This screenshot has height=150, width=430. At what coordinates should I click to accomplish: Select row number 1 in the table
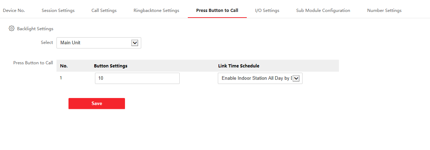(x=61, y=78)
